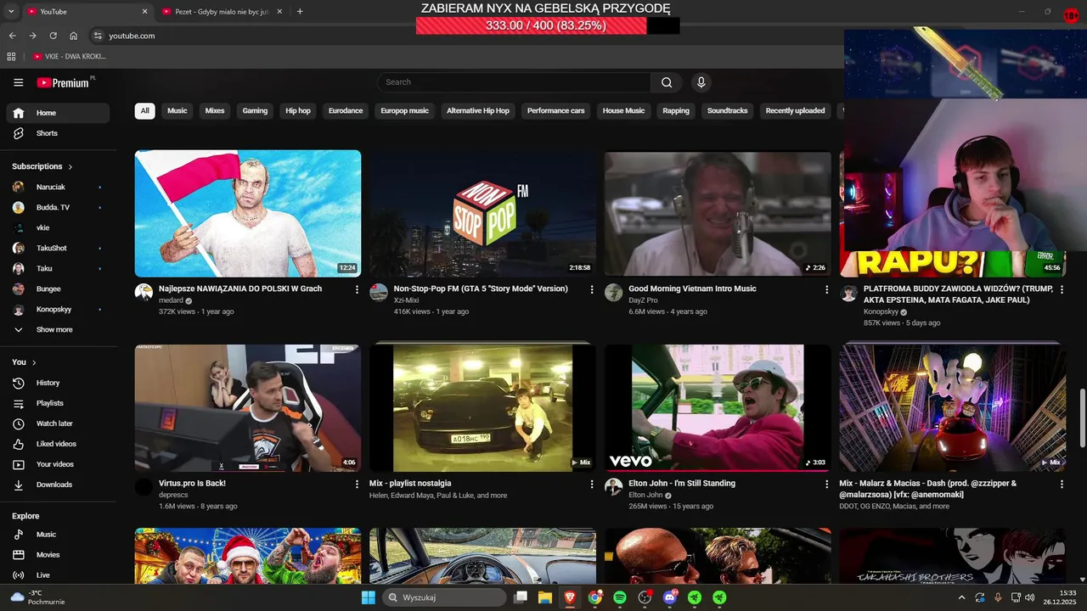Click the browser home button
1087x611 pixels.
[x=74, y=36]
